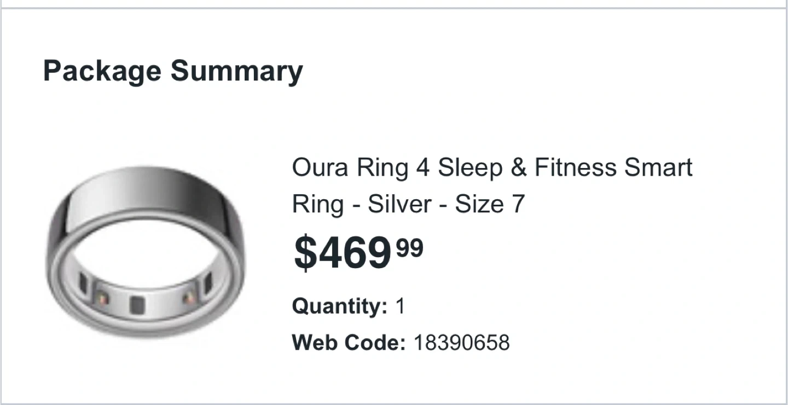Click the ring's center sensor in image
Screen dimensions: 788x405
[137, 304]
